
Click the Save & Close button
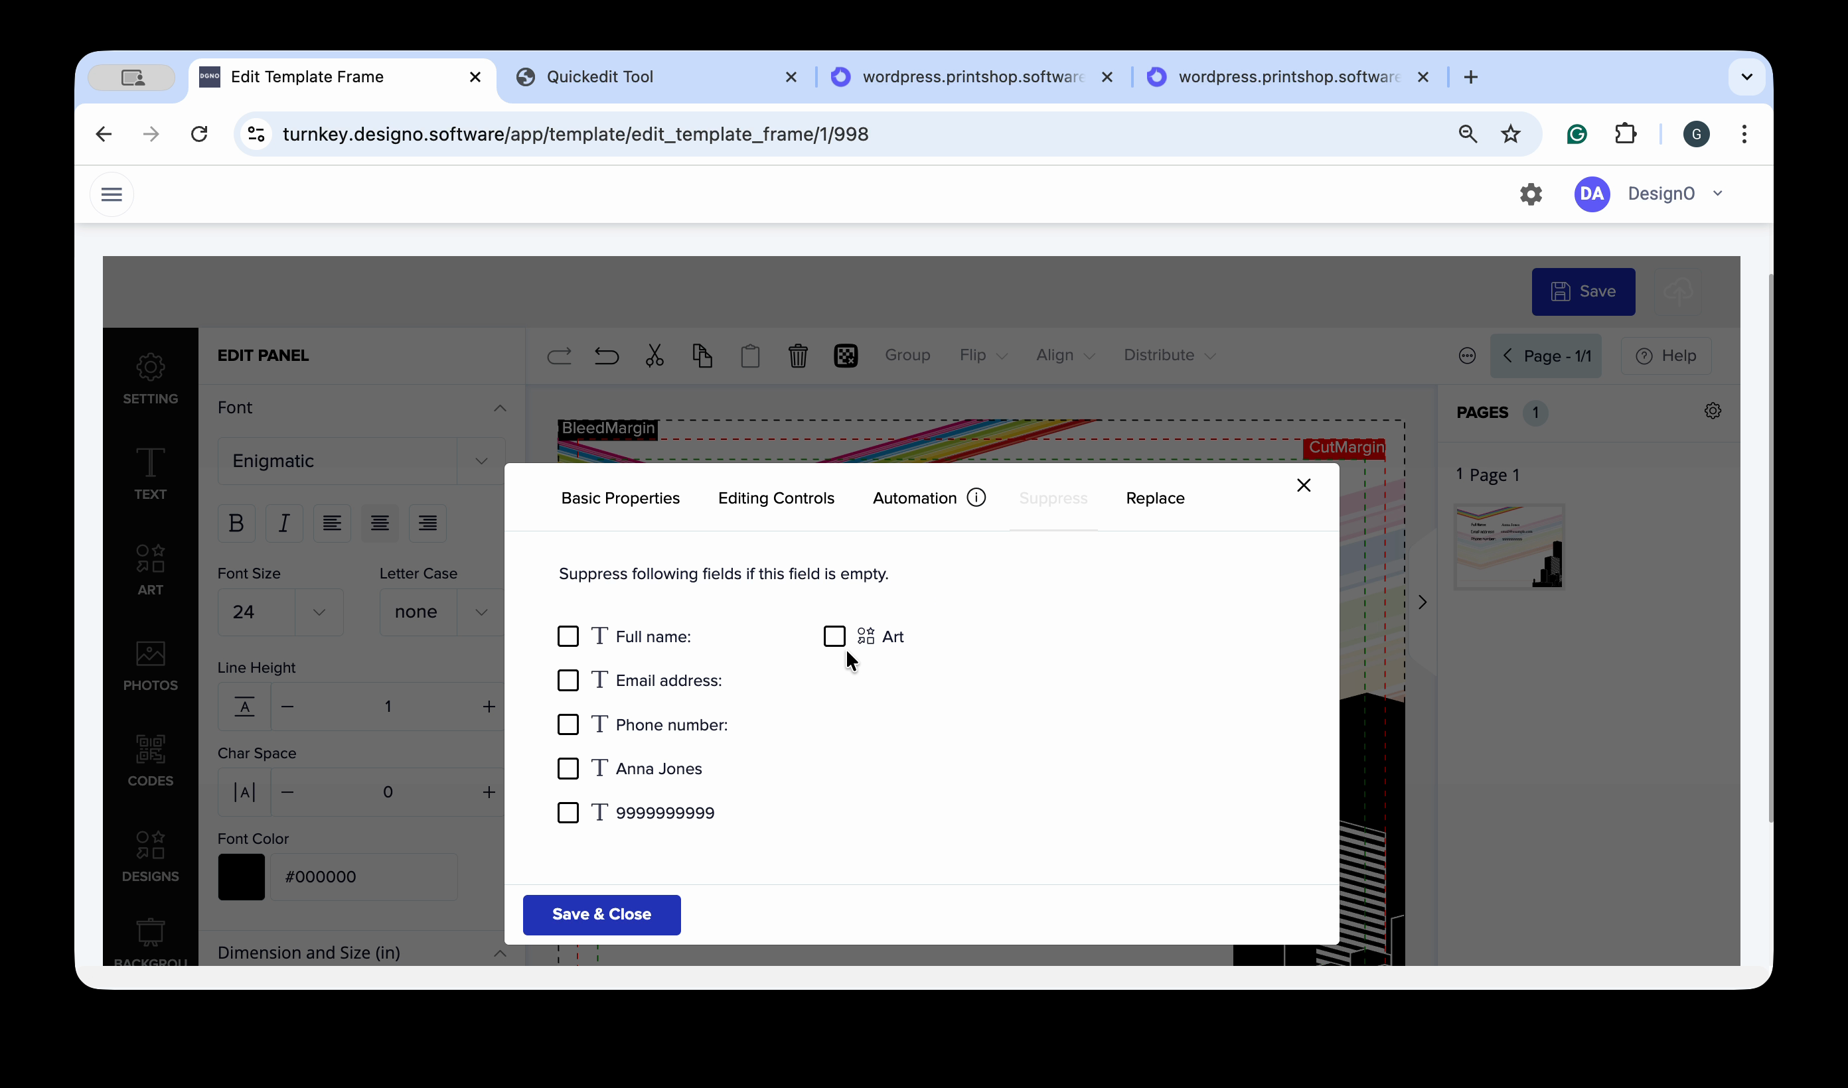point(601,914)
